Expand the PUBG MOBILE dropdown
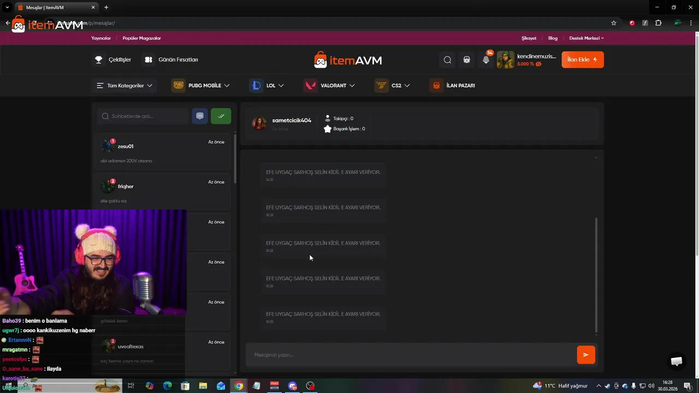 coord(201,86)
